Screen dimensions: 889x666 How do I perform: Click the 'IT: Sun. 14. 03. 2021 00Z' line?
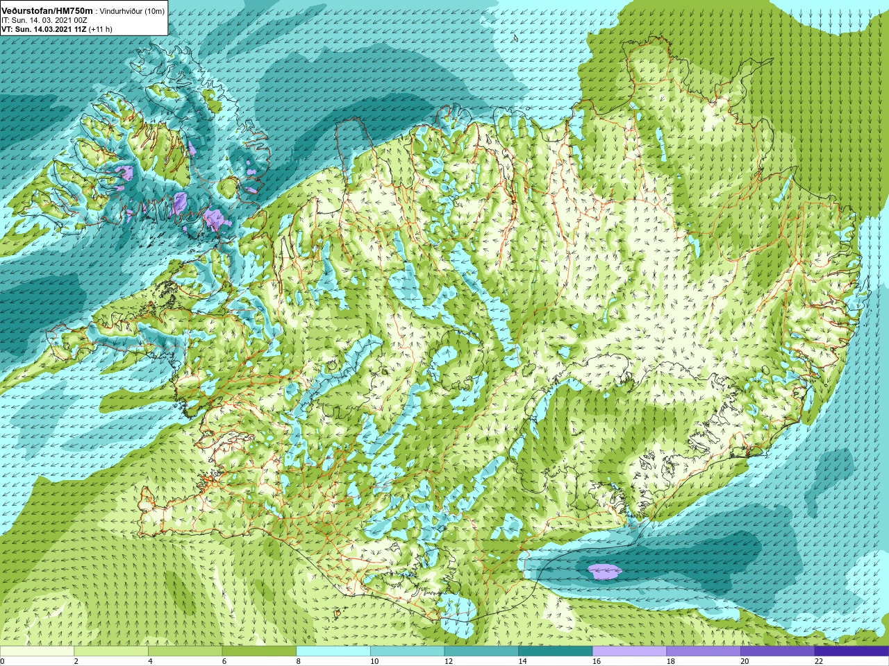pos(44,20)
